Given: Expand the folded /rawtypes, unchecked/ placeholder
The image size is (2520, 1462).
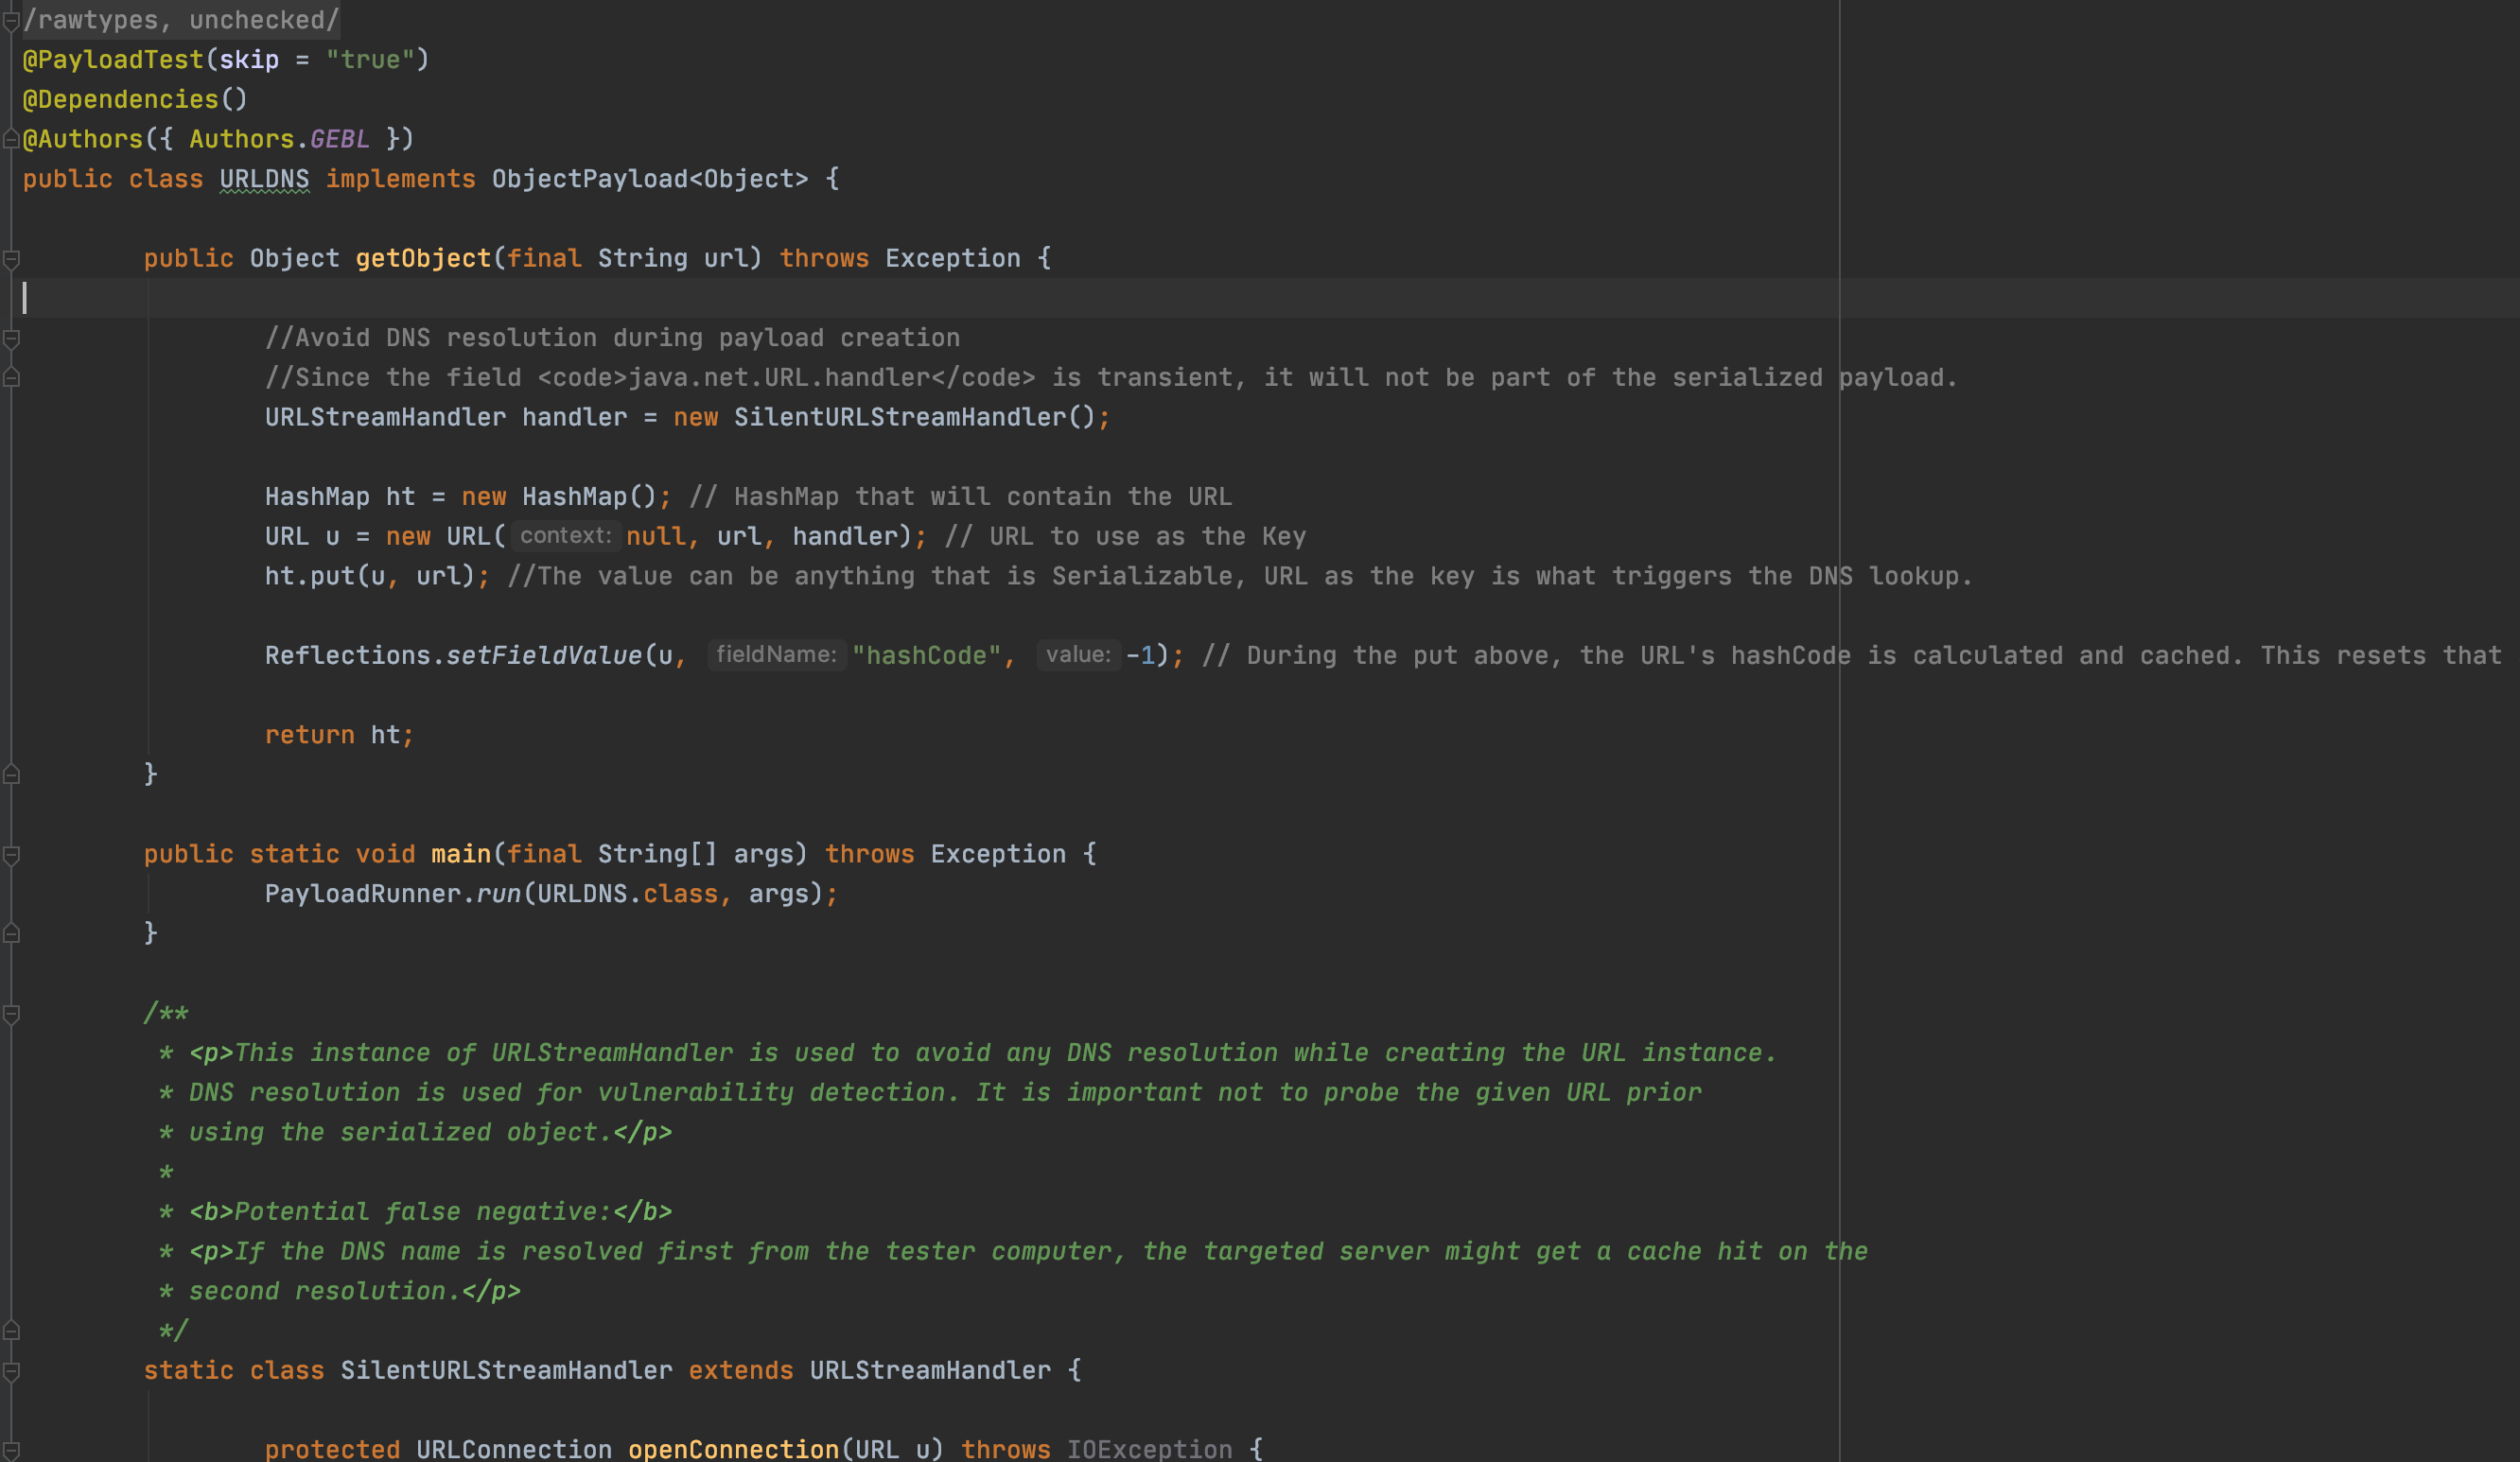Looking at the screenshot, I should click(180, 20).
